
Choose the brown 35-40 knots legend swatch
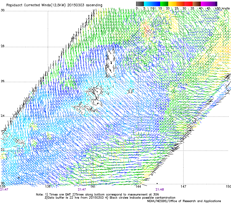click(x=197, y=4)
